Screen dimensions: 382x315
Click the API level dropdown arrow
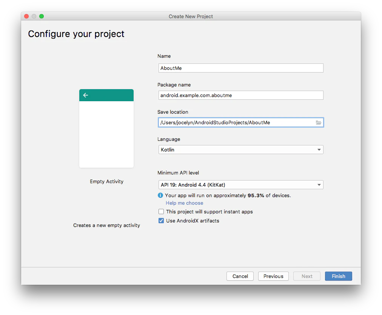319,185
